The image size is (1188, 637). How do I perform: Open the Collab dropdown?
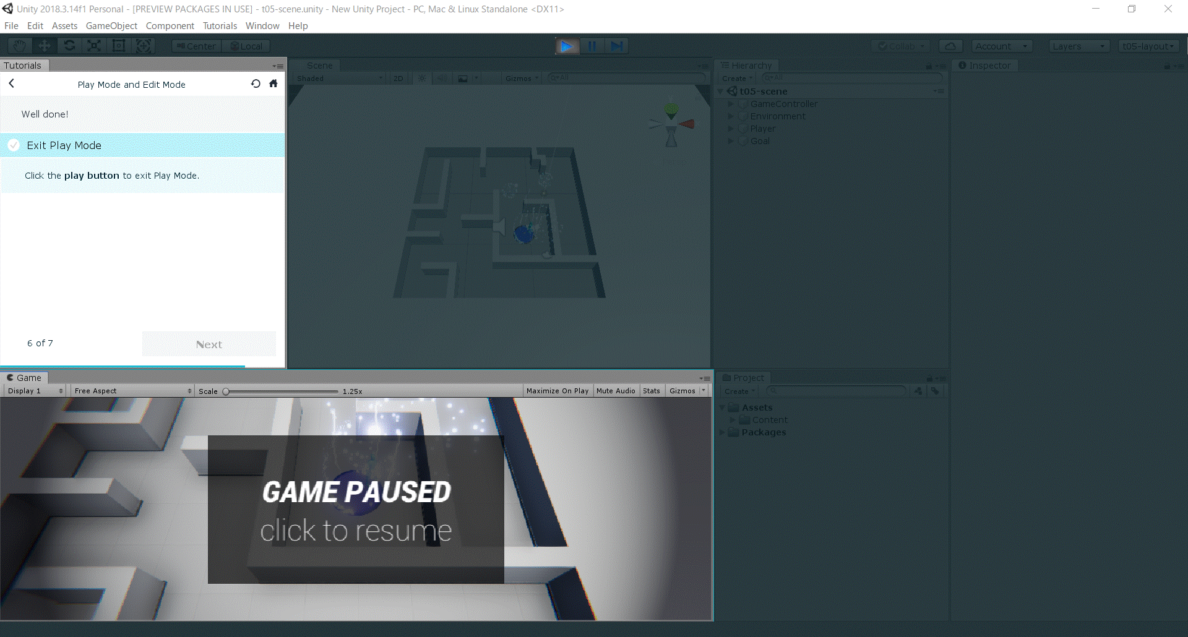901,46
